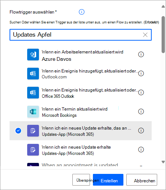Image resolution: width=166 pixels, height=190 pixels.
Task: Click the scroll up arrow
Action: [163, 7]
